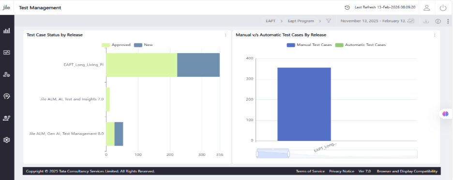Click the right handle of zoom slider
The image size is (453, 180).
click(x=288, y=154)
